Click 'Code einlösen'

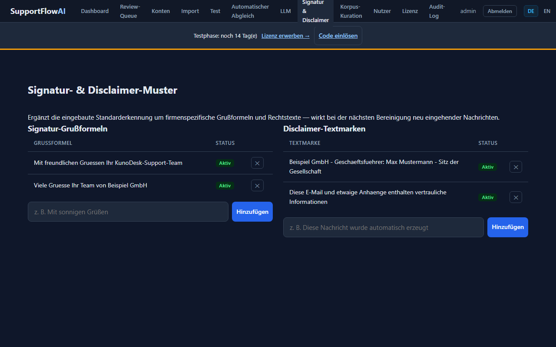tap(338, 36)
